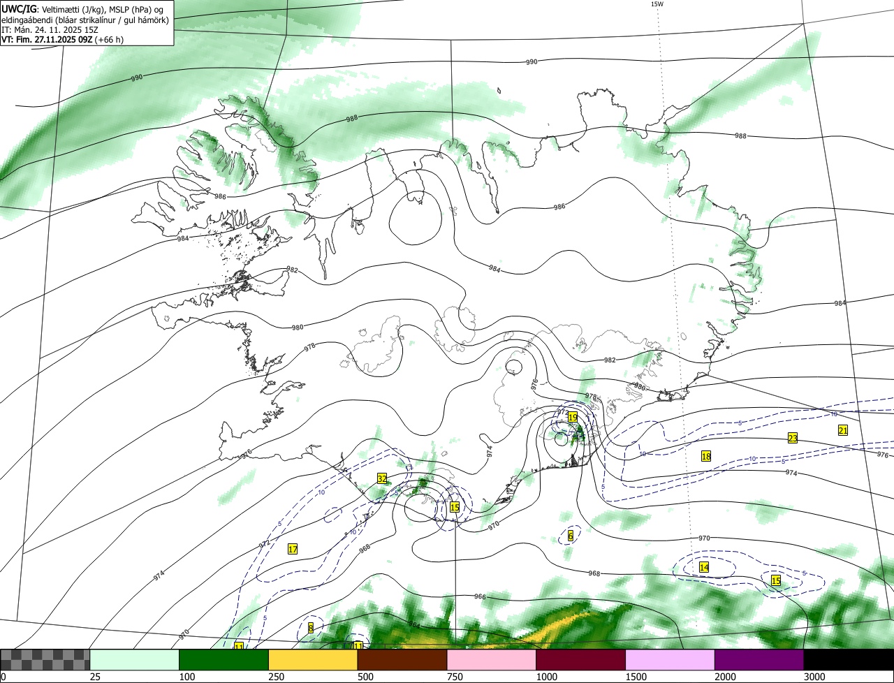Viewport: 894px width, 683px height.
Task: Select the yellow lightning marker labeled 32
Action: point(382,478)
